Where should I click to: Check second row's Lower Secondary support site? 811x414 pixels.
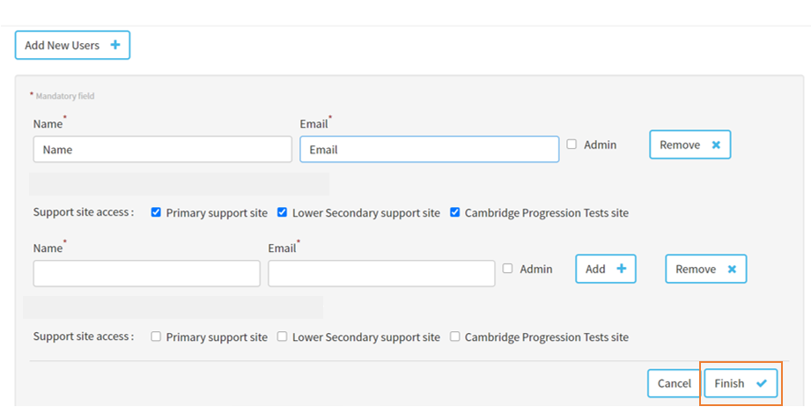(x=283, y=336)
